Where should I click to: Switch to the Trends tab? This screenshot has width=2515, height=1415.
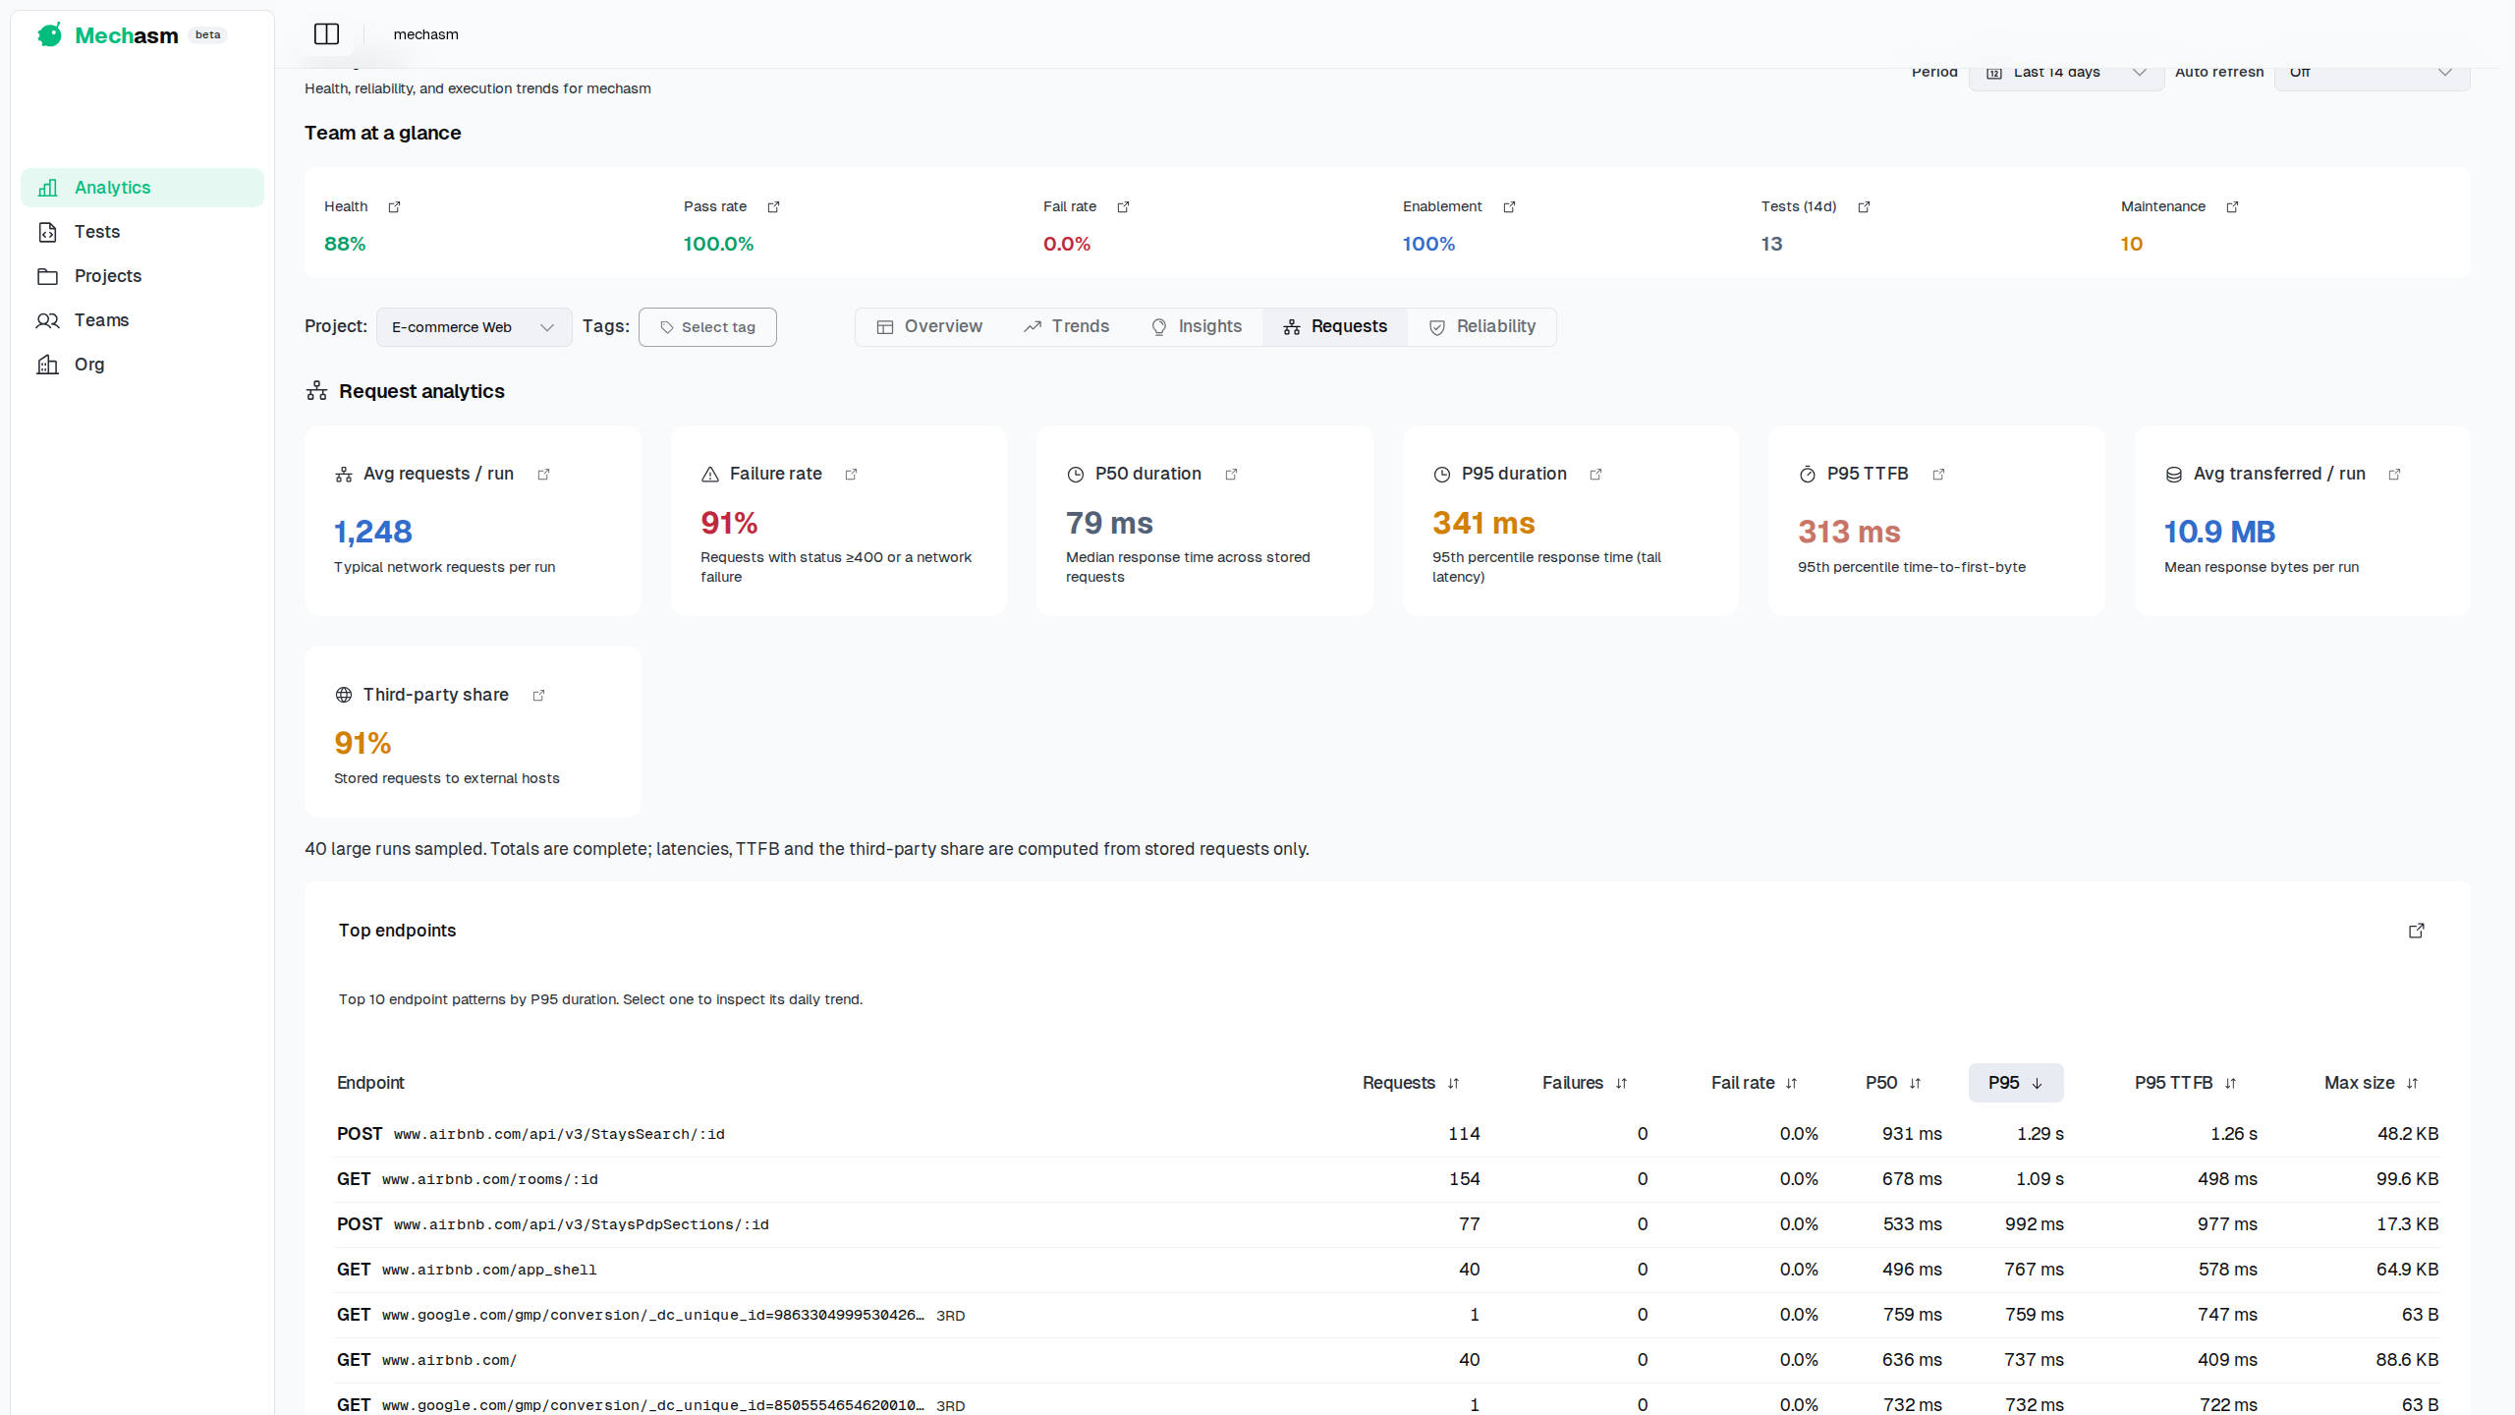(x=1066, y=326)
